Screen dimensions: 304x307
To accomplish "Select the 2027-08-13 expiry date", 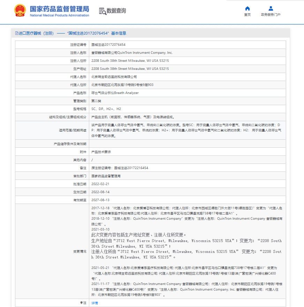I will click(x=100, y=200).
